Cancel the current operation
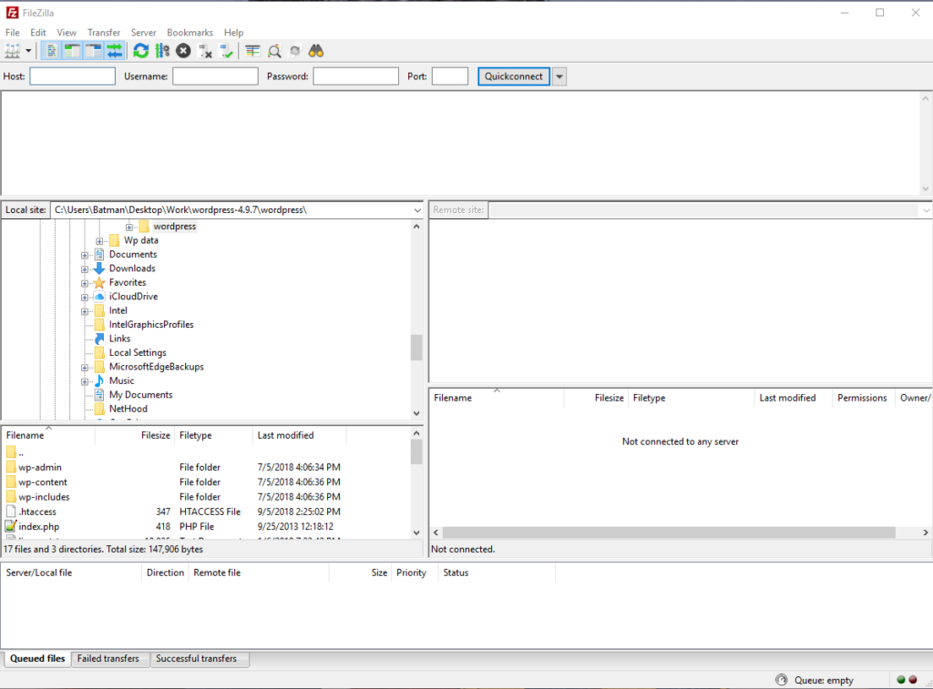 pos(182,51)
